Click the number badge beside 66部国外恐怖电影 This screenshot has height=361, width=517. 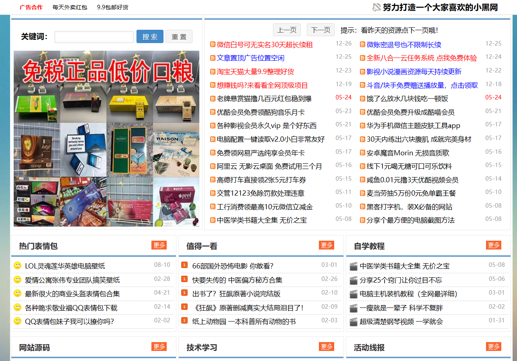184,265
